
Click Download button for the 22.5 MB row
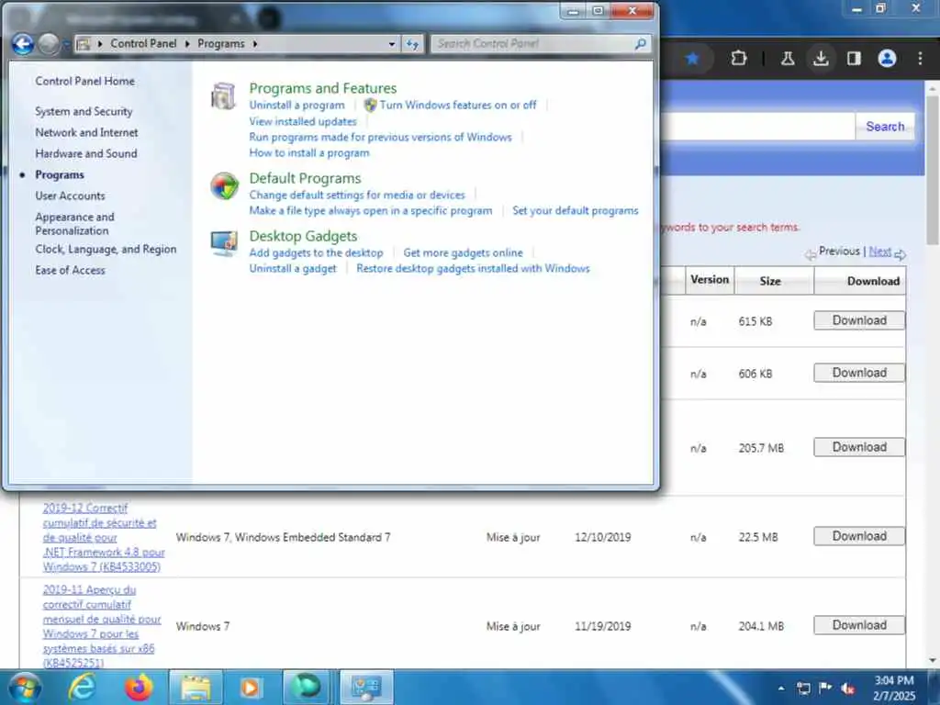pyautogui.click(x=859, y=536)
